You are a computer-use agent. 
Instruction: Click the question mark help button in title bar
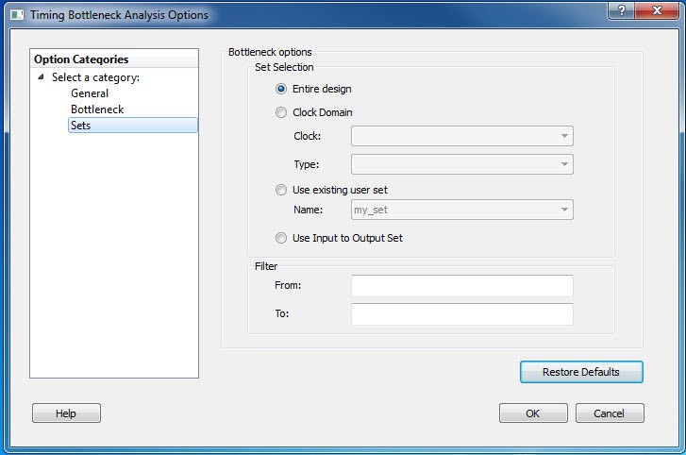pos(622,10)
